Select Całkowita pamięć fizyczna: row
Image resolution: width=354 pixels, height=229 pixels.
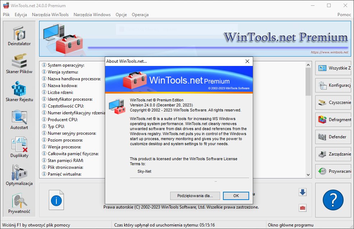pyautogui.click(x=70, y=154)
